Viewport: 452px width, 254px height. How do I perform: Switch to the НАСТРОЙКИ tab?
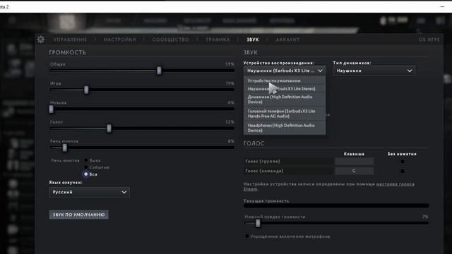[x=119, y=40]
